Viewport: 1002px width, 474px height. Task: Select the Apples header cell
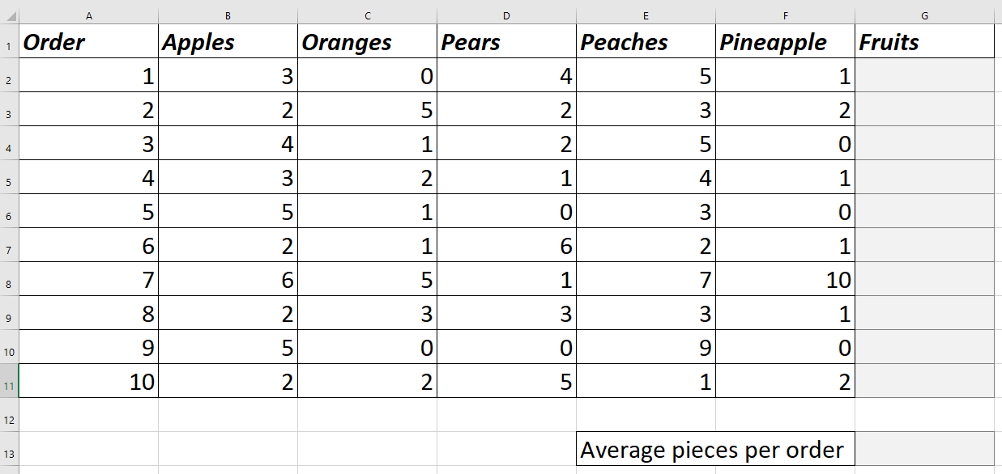(228, 42)
